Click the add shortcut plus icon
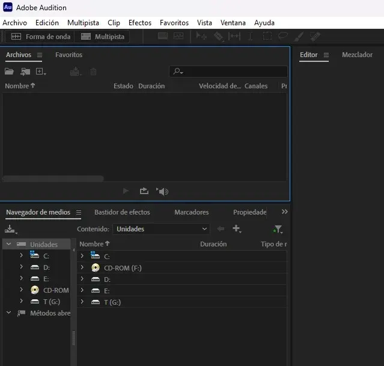Image resolution: width=384 pixels, height=366 pixels. click(237, 228)
